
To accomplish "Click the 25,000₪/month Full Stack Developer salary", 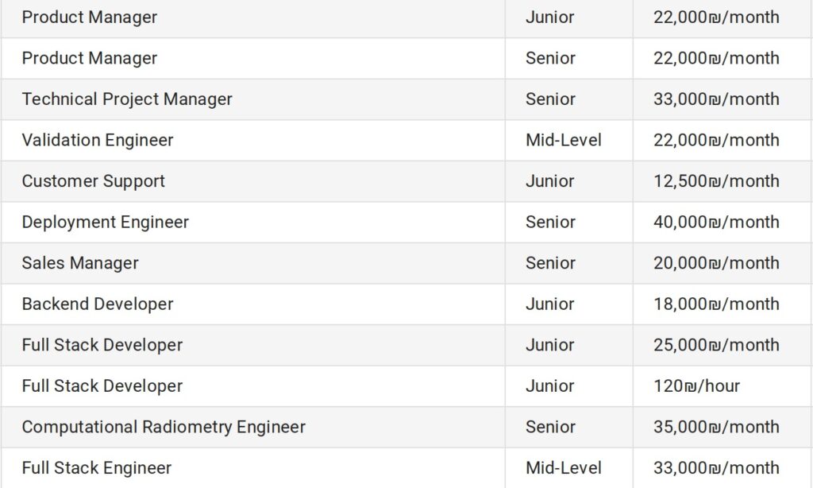I will coord(716,345).
